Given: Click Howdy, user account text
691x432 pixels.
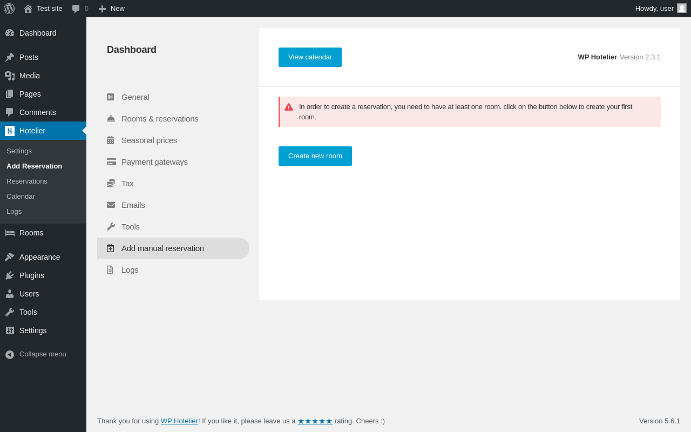Looking at the screenshot, I should 654,9.
